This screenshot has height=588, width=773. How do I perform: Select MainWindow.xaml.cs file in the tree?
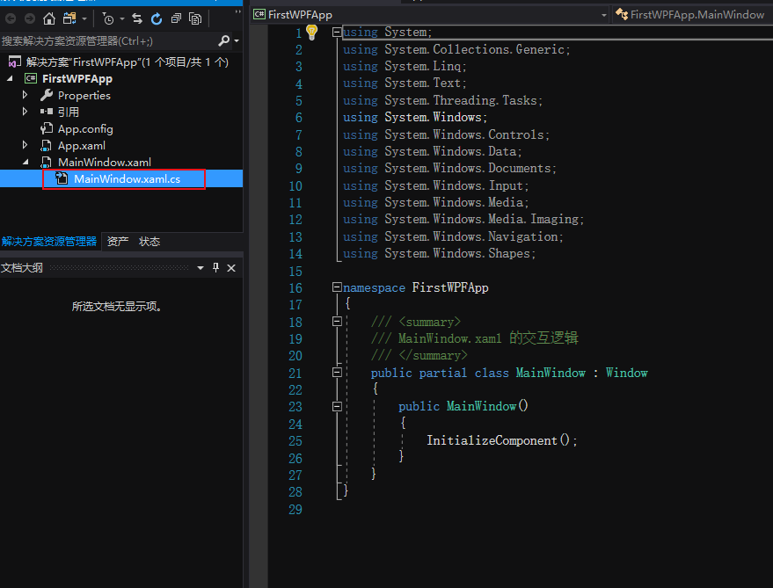pos(127,179)
